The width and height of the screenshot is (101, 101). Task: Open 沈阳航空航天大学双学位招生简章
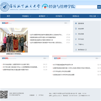pos(64,75)
